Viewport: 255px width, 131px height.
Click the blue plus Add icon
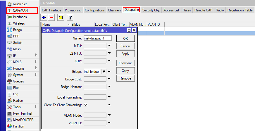click(x=44, y=18)
